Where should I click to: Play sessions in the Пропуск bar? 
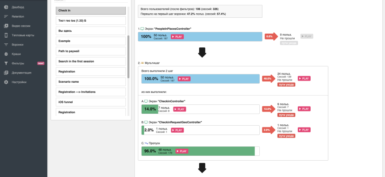tap(182, 151)
